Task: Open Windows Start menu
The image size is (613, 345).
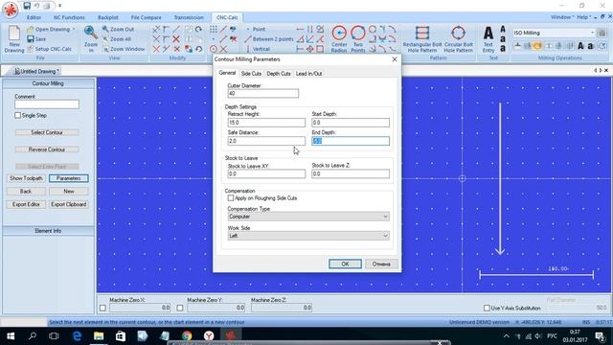Action: (11, 336)
